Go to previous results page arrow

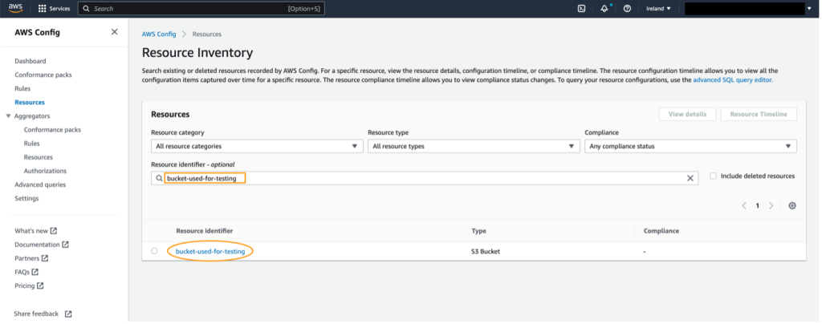point(744,205)
